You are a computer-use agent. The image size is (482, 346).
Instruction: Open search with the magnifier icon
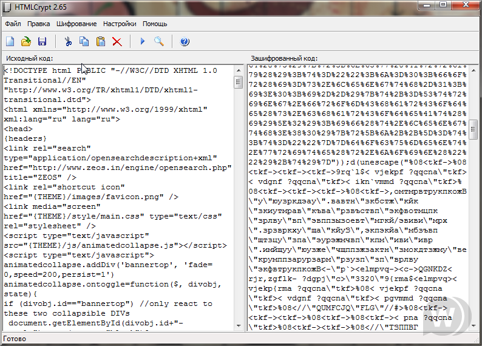(x=159, y=41)
